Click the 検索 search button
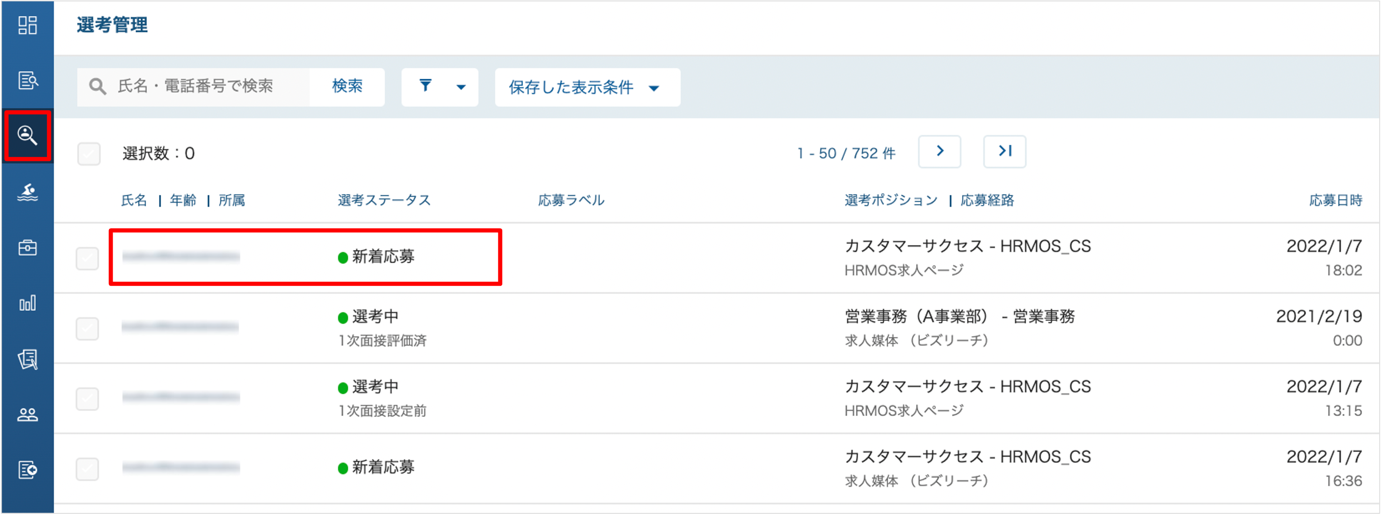 [347, 87]
